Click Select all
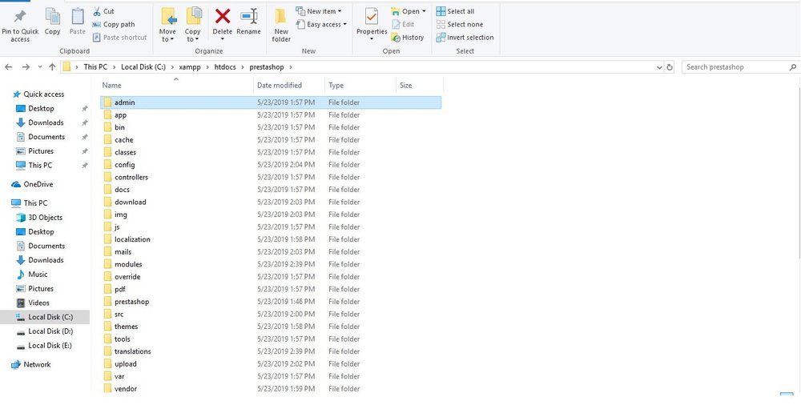 point(455,11)
